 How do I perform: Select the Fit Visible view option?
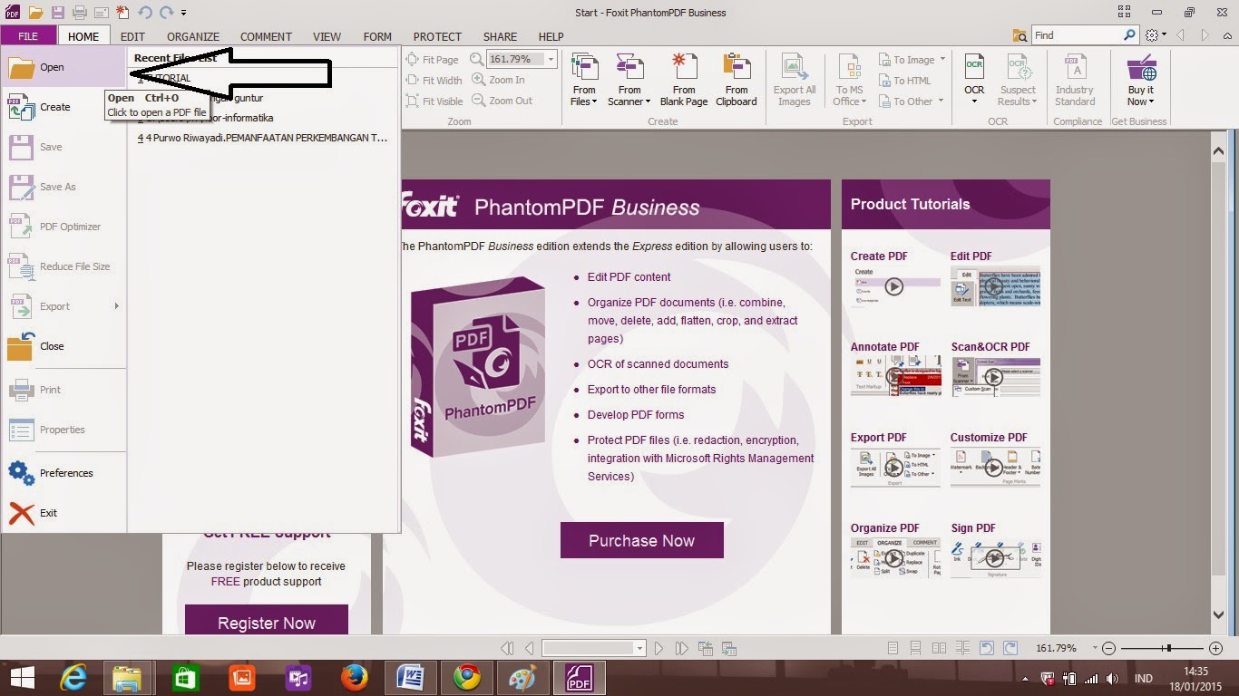click(434, 101)
